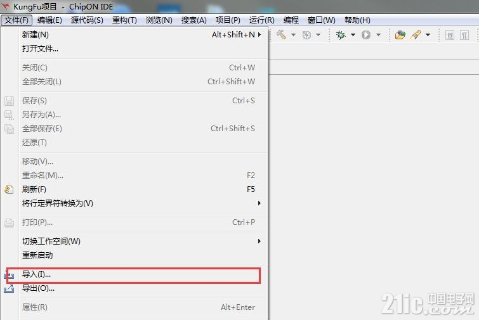Screen dimensions: 479x320
Task: Expand 将行定界符转换为(V) submenu
Action: (x=142, y=203)
